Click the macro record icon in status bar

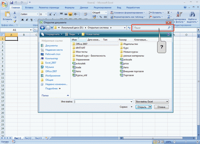(14, 142)
